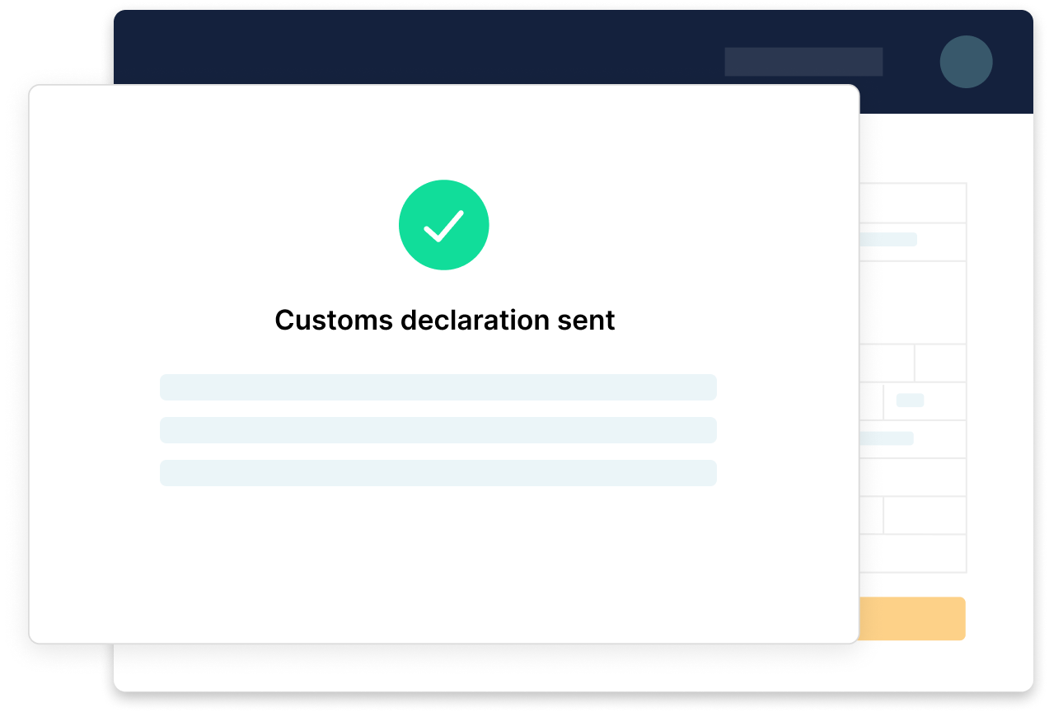Click the top row of the background form table
Screen dimensions: 1049x712
pos(912,203)
